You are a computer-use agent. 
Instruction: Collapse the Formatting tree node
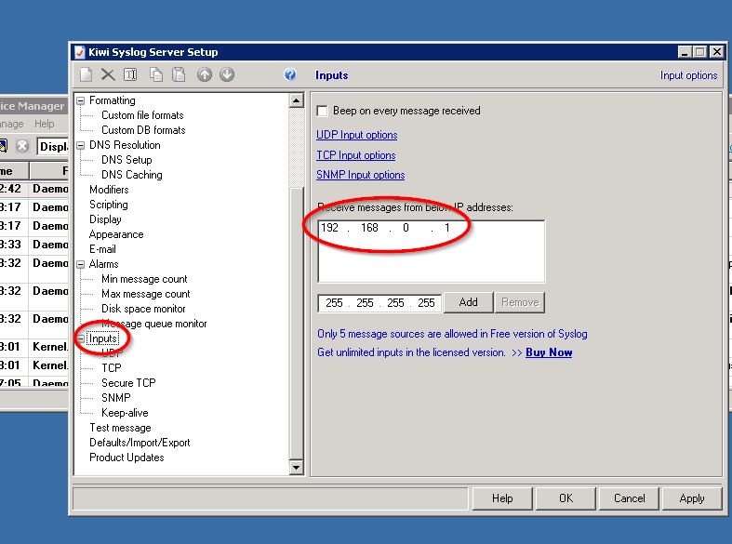[x=81, y=100]
